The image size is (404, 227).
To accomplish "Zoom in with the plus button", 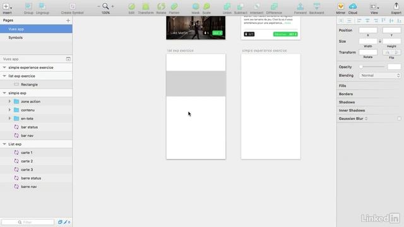I will (x=112, y=6).
